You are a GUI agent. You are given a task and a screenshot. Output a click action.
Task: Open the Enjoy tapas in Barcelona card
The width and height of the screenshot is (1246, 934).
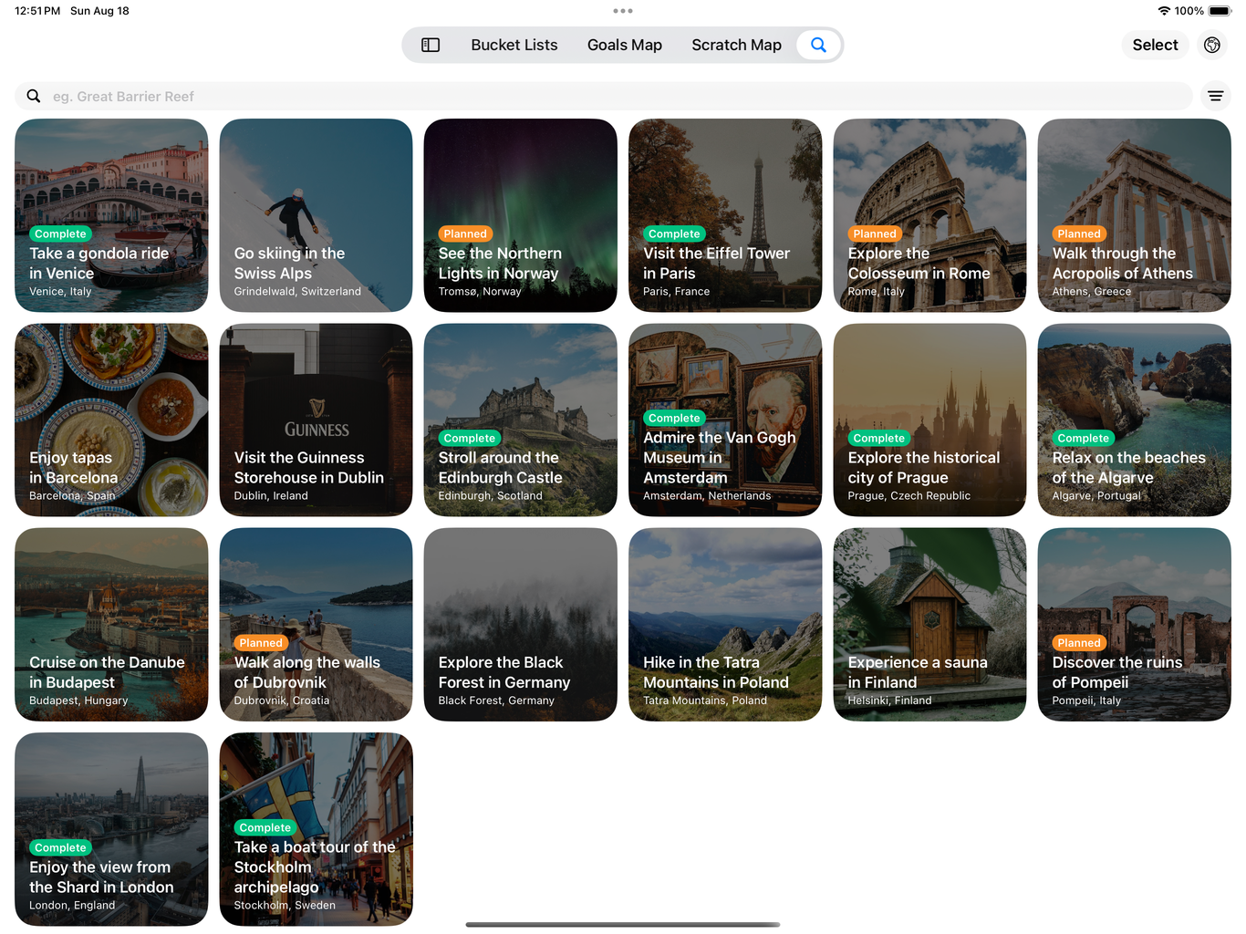click(x=111, y=420)
